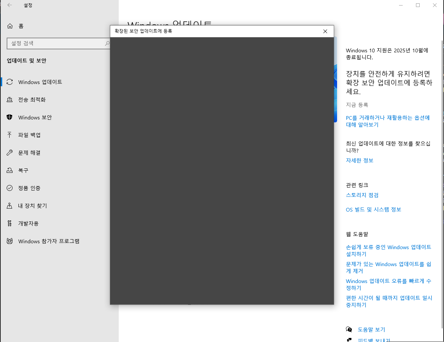
Task: Close the 확장된 보안 업데이트에 등록 dialog
Action: coord(325,31)
